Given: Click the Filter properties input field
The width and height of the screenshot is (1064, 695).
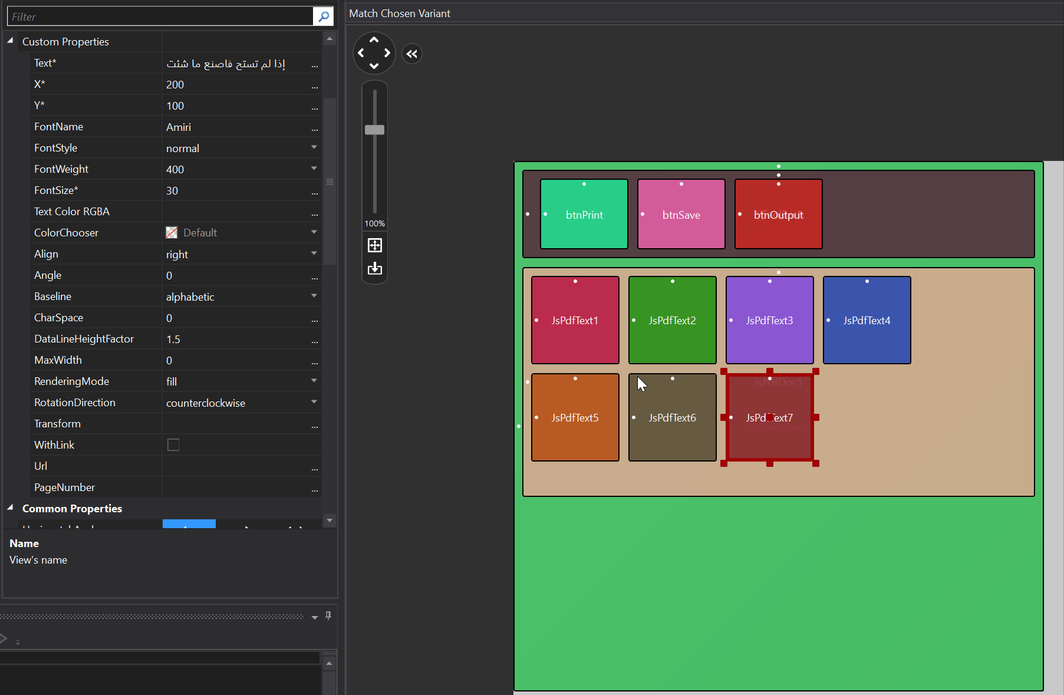Looking at the screenshot, I should [159, 17].
